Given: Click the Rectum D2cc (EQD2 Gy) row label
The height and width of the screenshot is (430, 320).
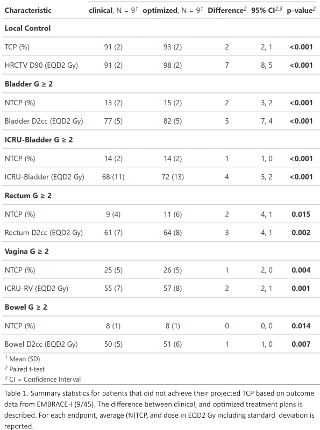Looking at the screenshot, I should pyautogui.click(x=44, y=233).
